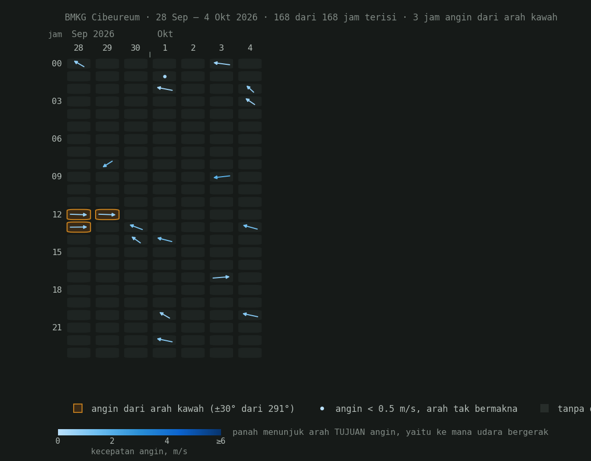Click the orange crater-direction legend box
The image size is (591, 461).
[78, 408]
